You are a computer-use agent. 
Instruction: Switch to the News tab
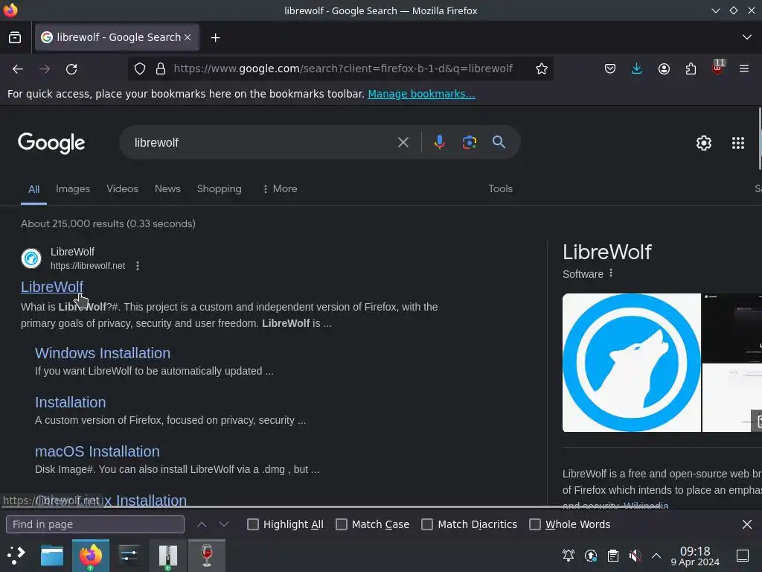(167, 188)
